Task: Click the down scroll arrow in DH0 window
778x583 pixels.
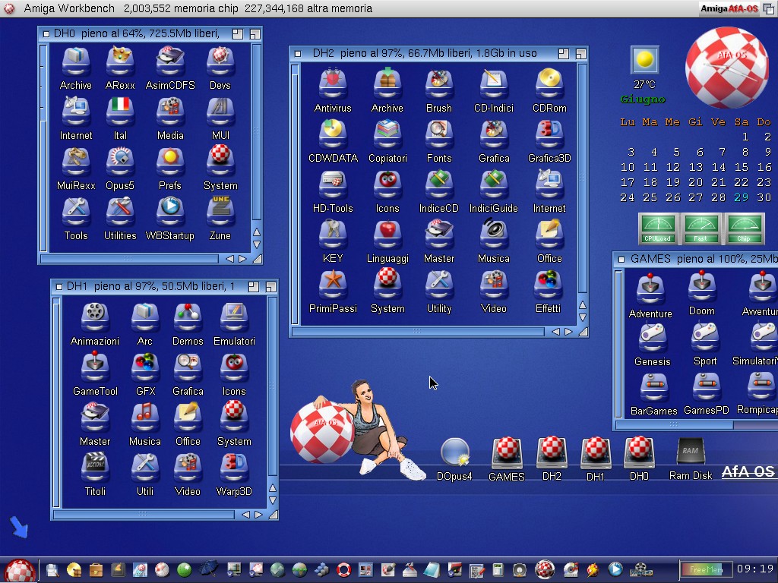Action: tap(257, 244)
